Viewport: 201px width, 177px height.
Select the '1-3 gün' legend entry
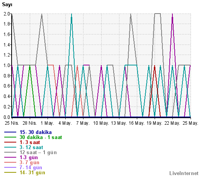click(x=29, y=157)
